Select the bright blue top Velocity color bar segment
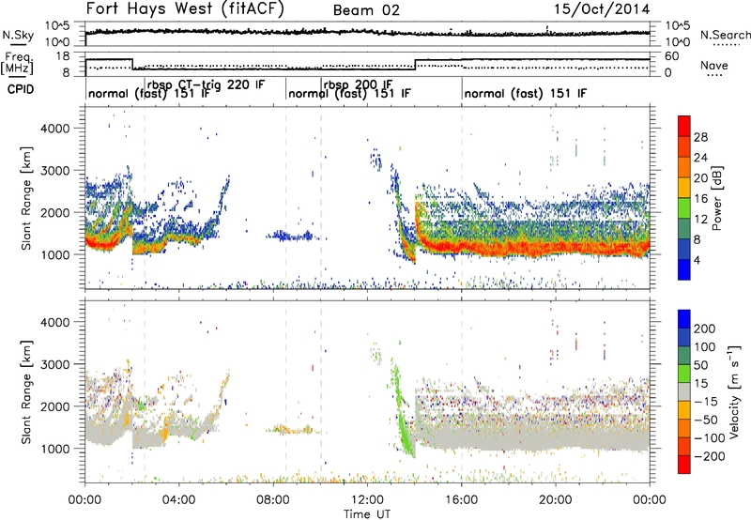The image size is (751, 520). (684, 319)
